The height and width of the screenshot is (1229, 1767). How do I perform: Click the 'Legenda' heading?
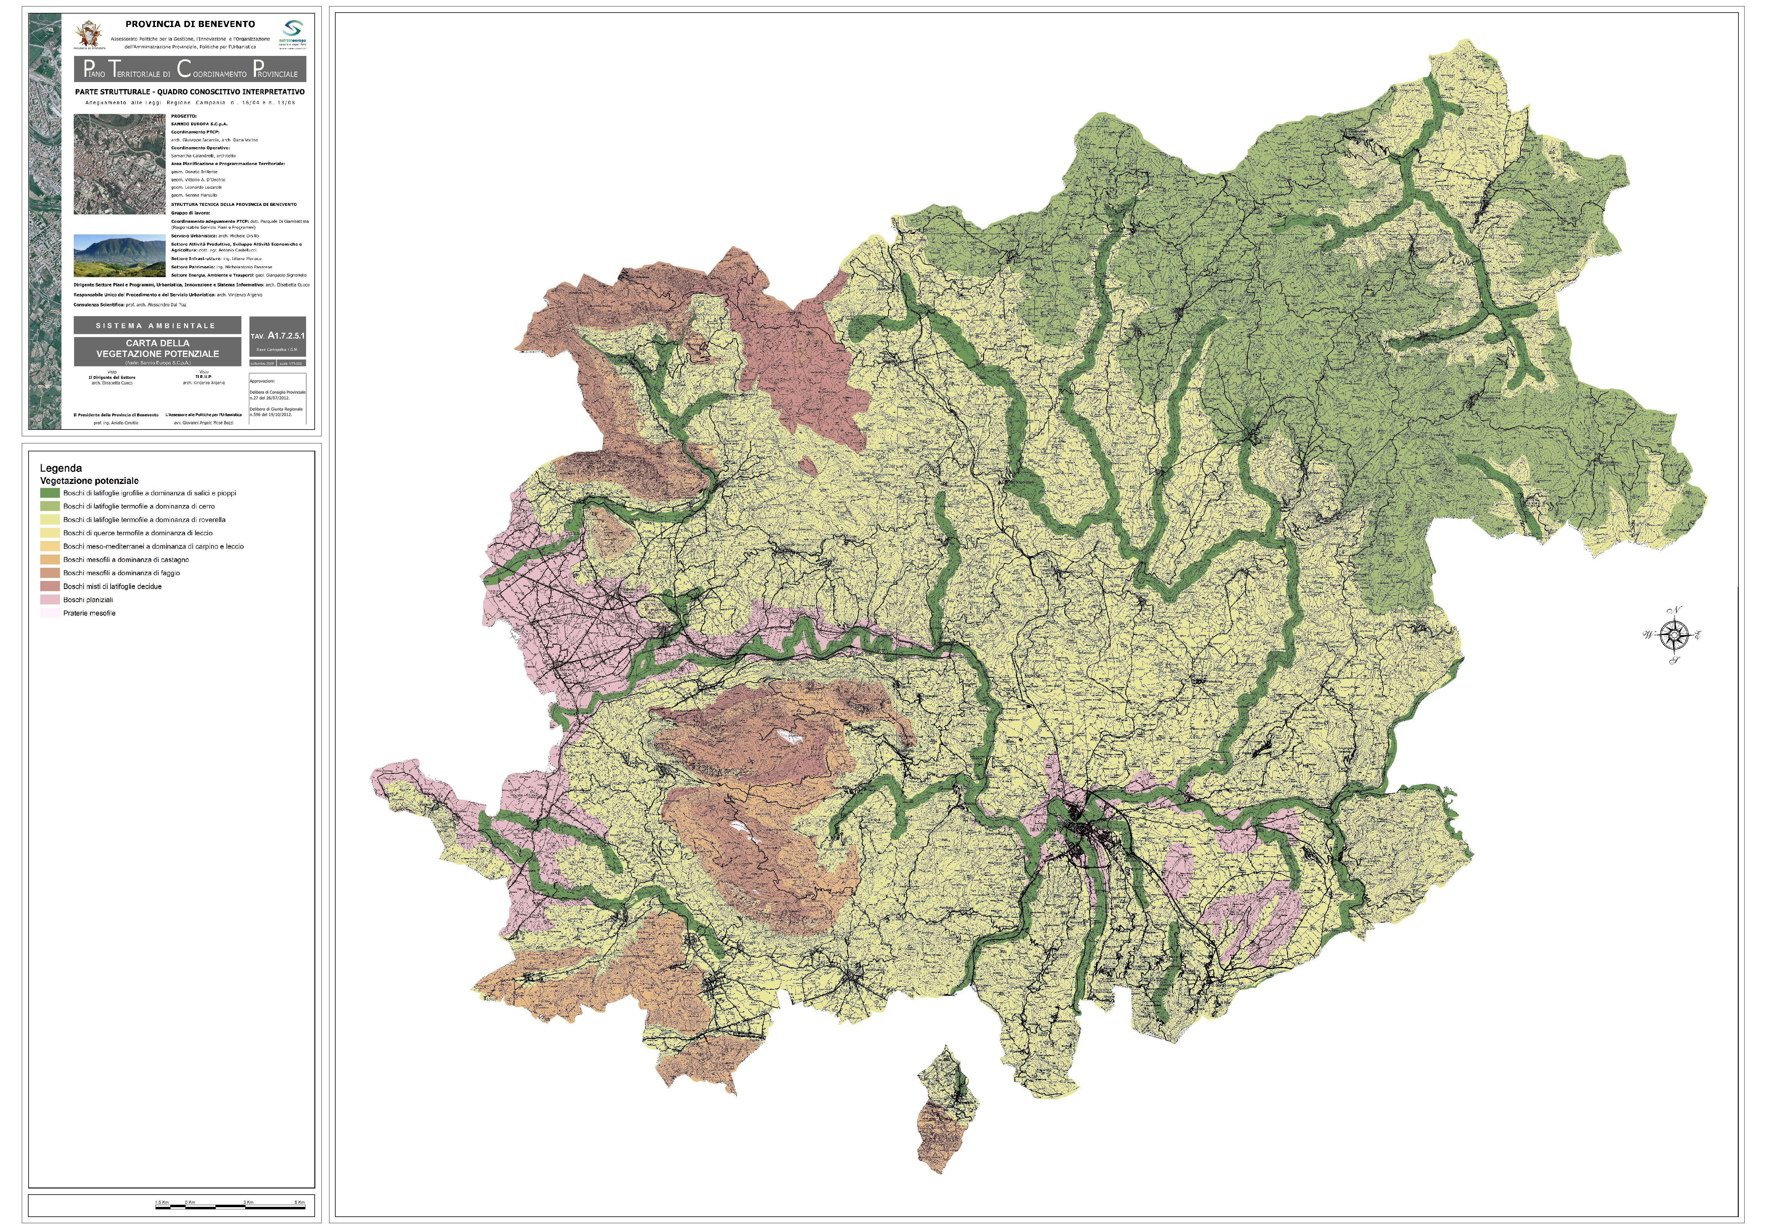point(61,468)
